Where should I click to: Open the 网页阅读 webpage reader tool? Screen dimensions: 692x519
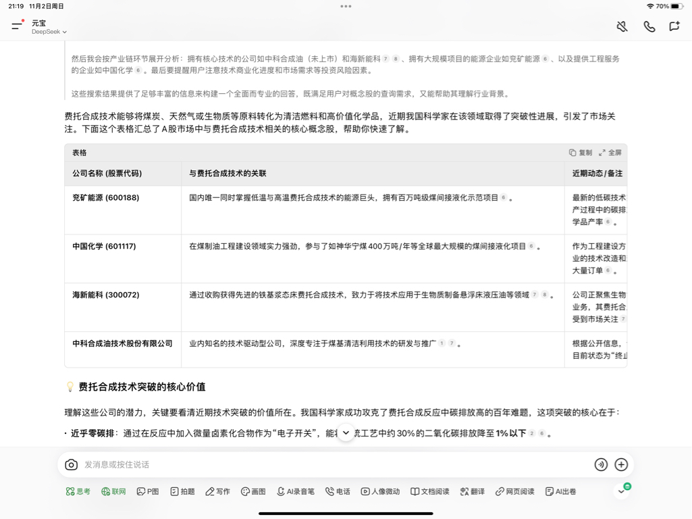(x=514, y=491)
